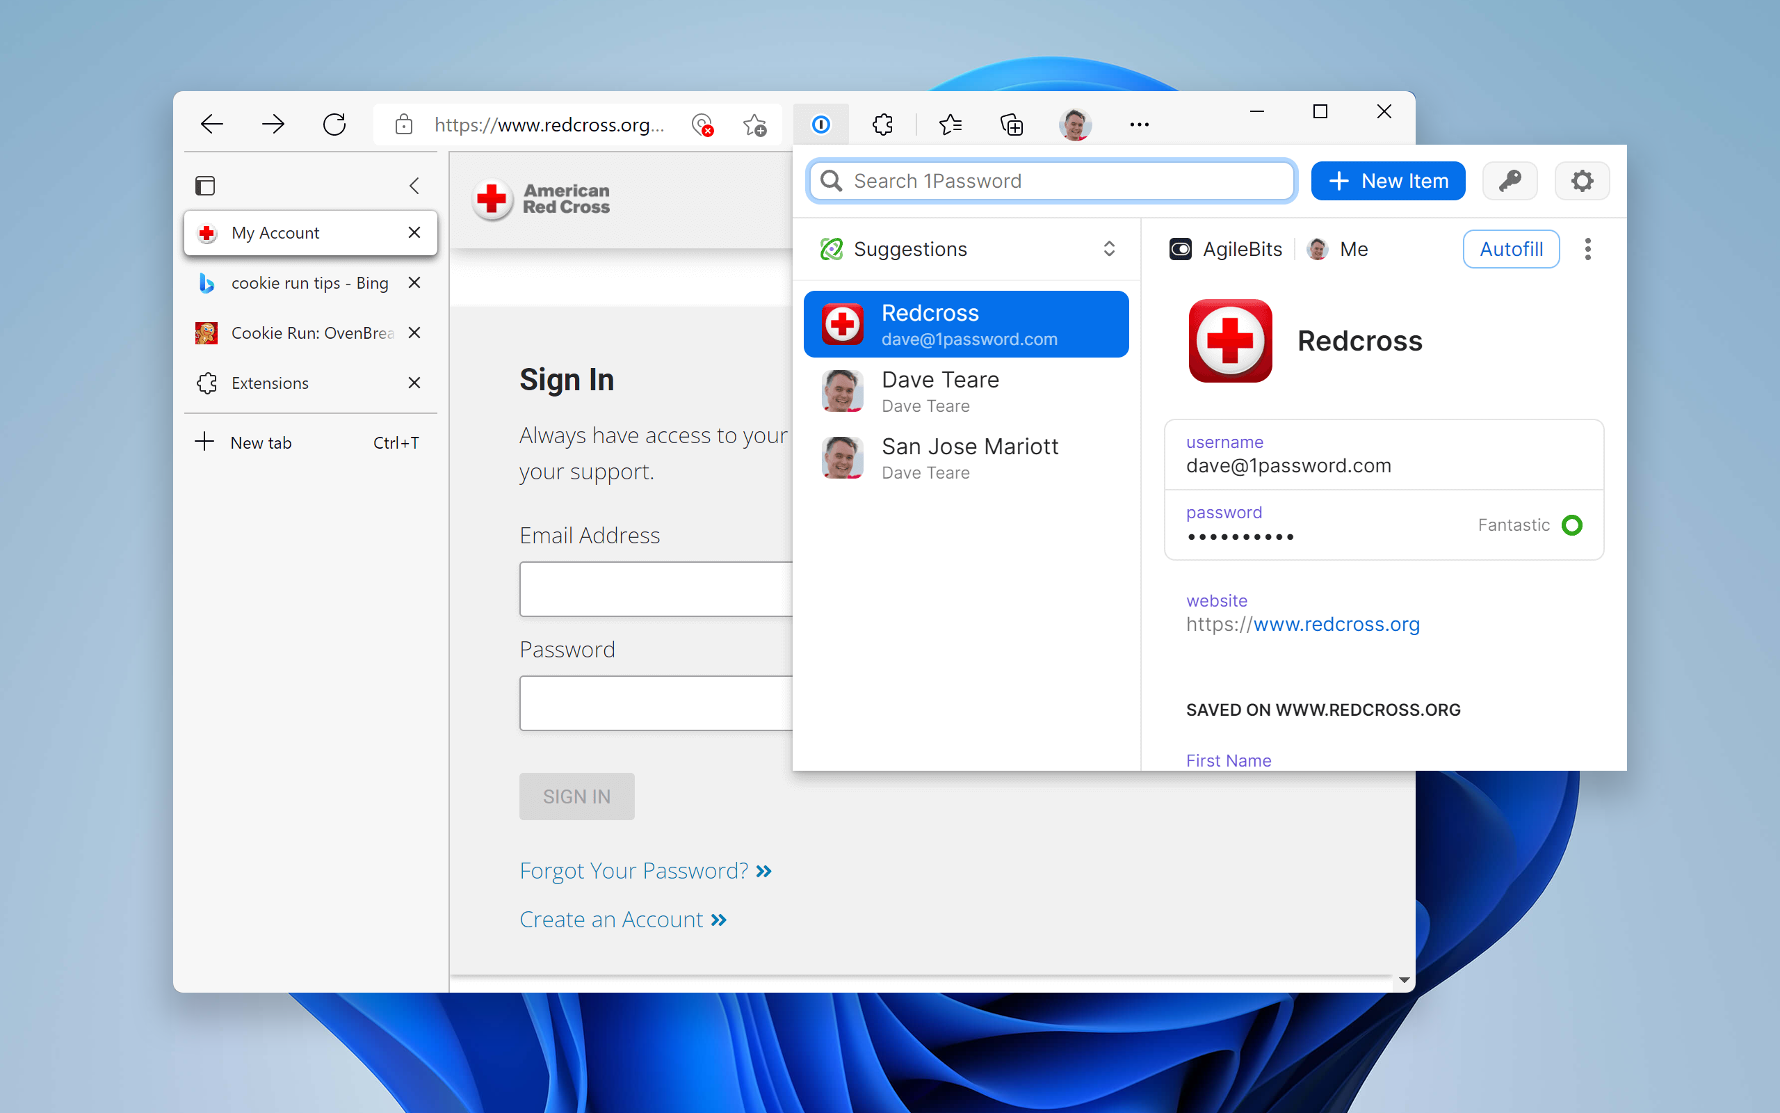
Task: Open the Suggestions sort chevron
Action: click(x=1109, y=249)
